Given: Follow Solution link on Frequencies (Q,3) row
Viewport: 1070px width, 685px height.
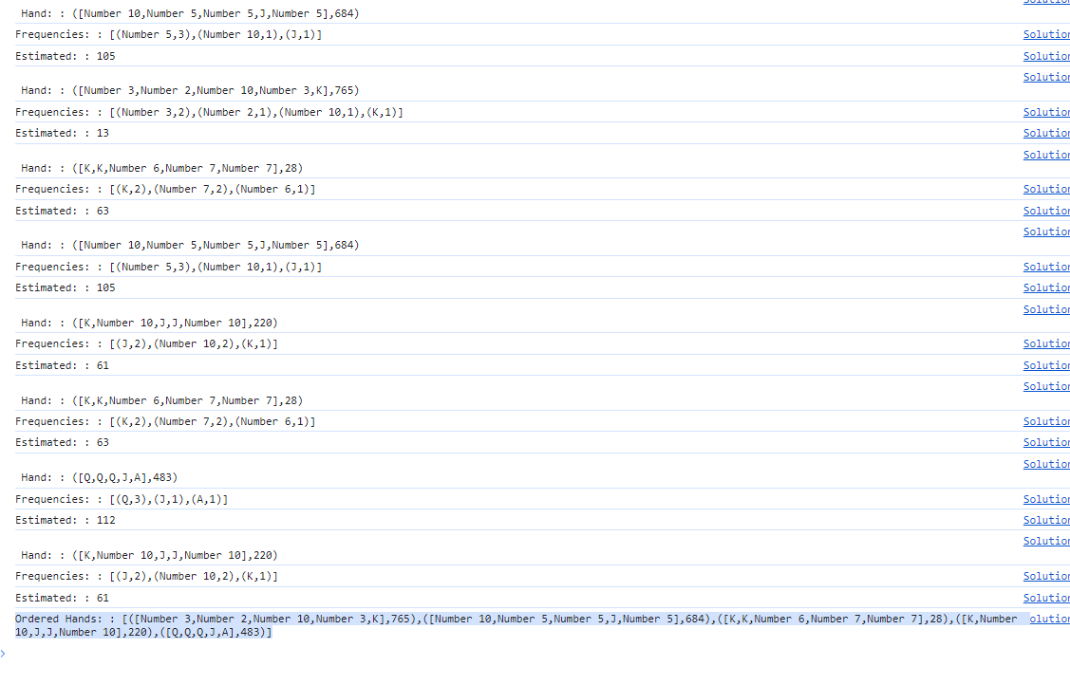Looking at the screenshot, I should click(x=1045, y=499).
